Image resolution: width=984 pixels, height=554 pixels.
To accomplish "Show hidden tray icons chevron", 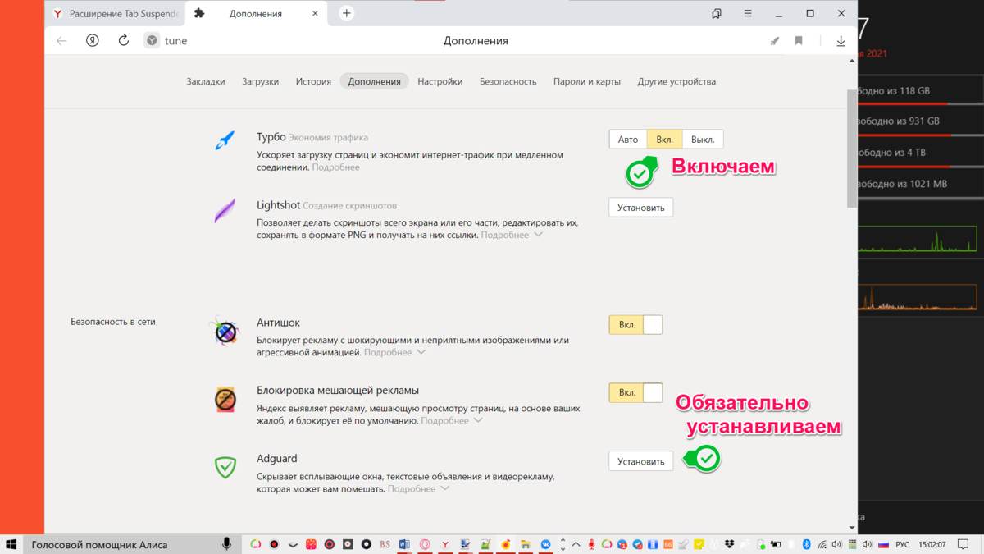I will click(576, 544).
